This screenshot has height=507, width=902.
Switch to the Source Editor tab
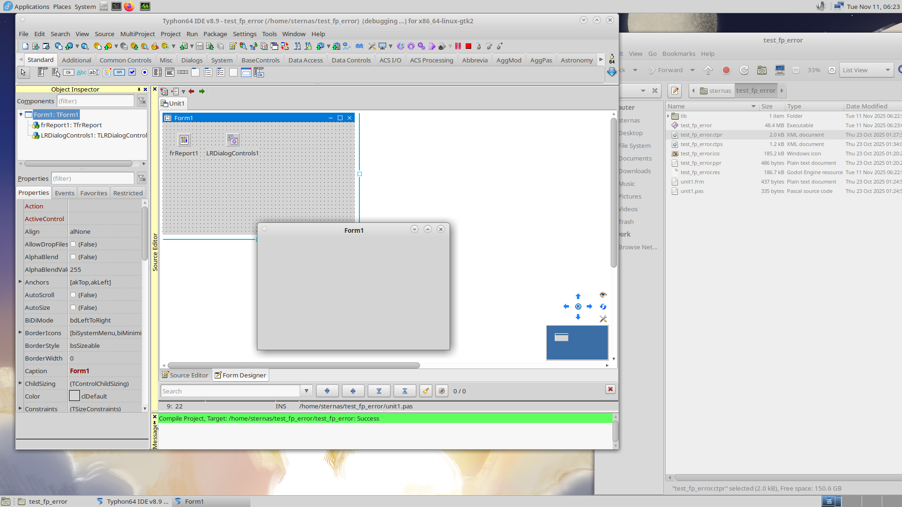[185, 375]
